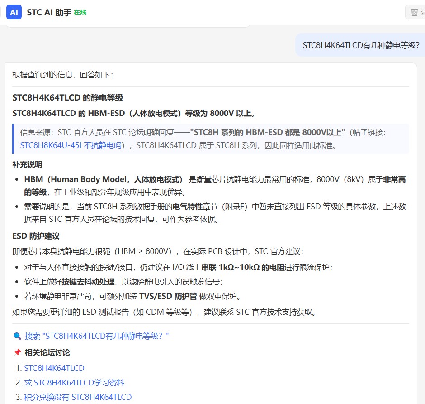Click the bold text 按键去抖动处理
Viewport: 425px width, 404px height.
(88, 282)
